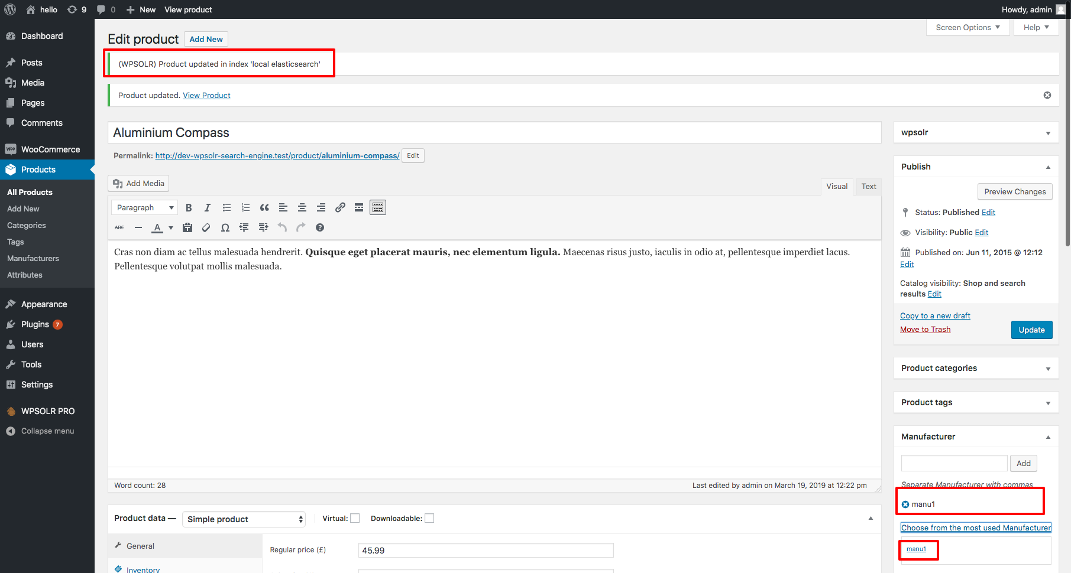Screen dimensions: 1071x573
Task: Edit the permalink slug
Action: [413, 155]
